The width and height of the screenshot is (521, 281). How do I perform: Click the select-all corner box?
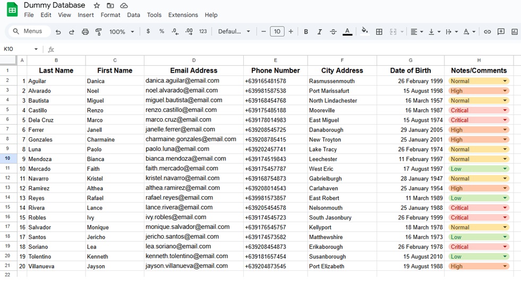pyautogui.click(x=8, y=60)
